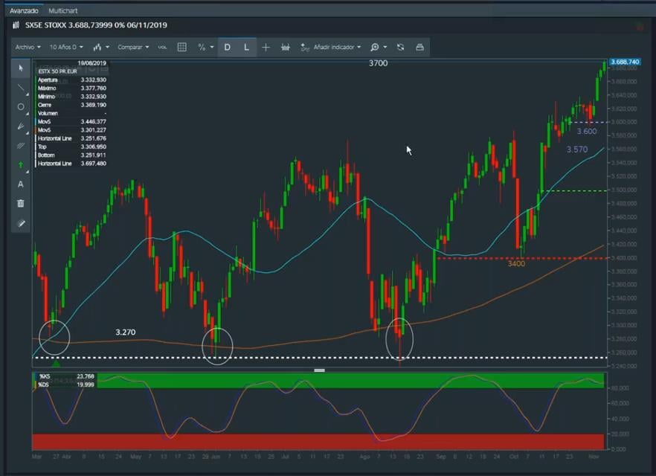Click the panel resize handle above stochastic indicator
Image resolution: width=656 pixels, height=476 pixels.
tap(319, 370)
